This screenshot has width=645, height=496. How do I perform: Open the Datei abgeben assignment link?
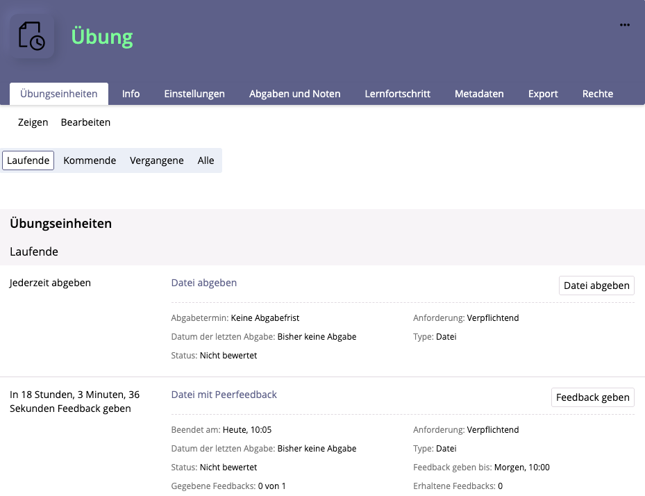pyautogui.click(x=204, y=283)
